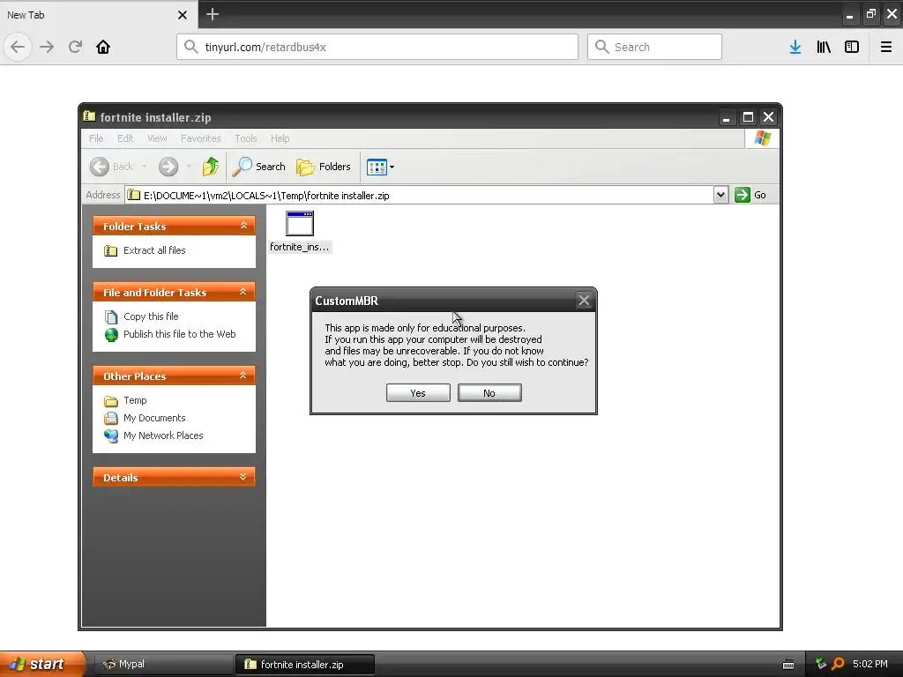This screenshot has height=677, width=903.
Task: Click the Windows flag logo in Explorer
Action: pos(763,138)
